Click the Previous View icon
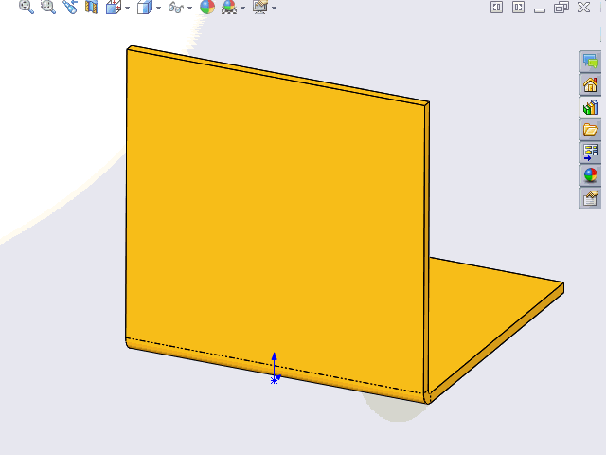This screenshot has height=455, width=606. pos(70,7)
